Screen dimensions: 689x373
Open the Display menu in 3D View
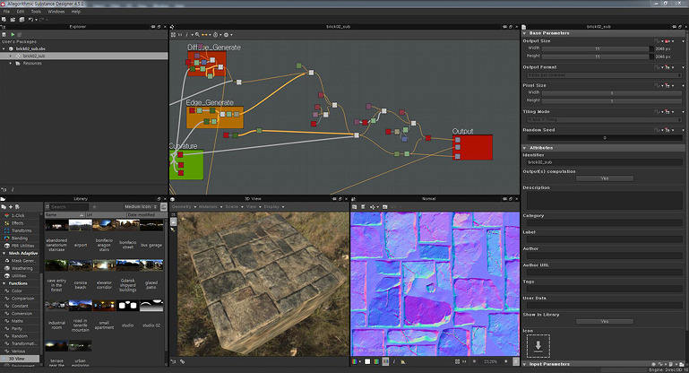pyautogui.click(x=271, y=207)
